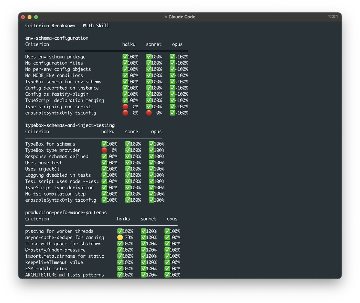The image size is (360, 303).
Task: Click green check for keepAliveTimeout value sonnet
Action: [x=144, y=262]
